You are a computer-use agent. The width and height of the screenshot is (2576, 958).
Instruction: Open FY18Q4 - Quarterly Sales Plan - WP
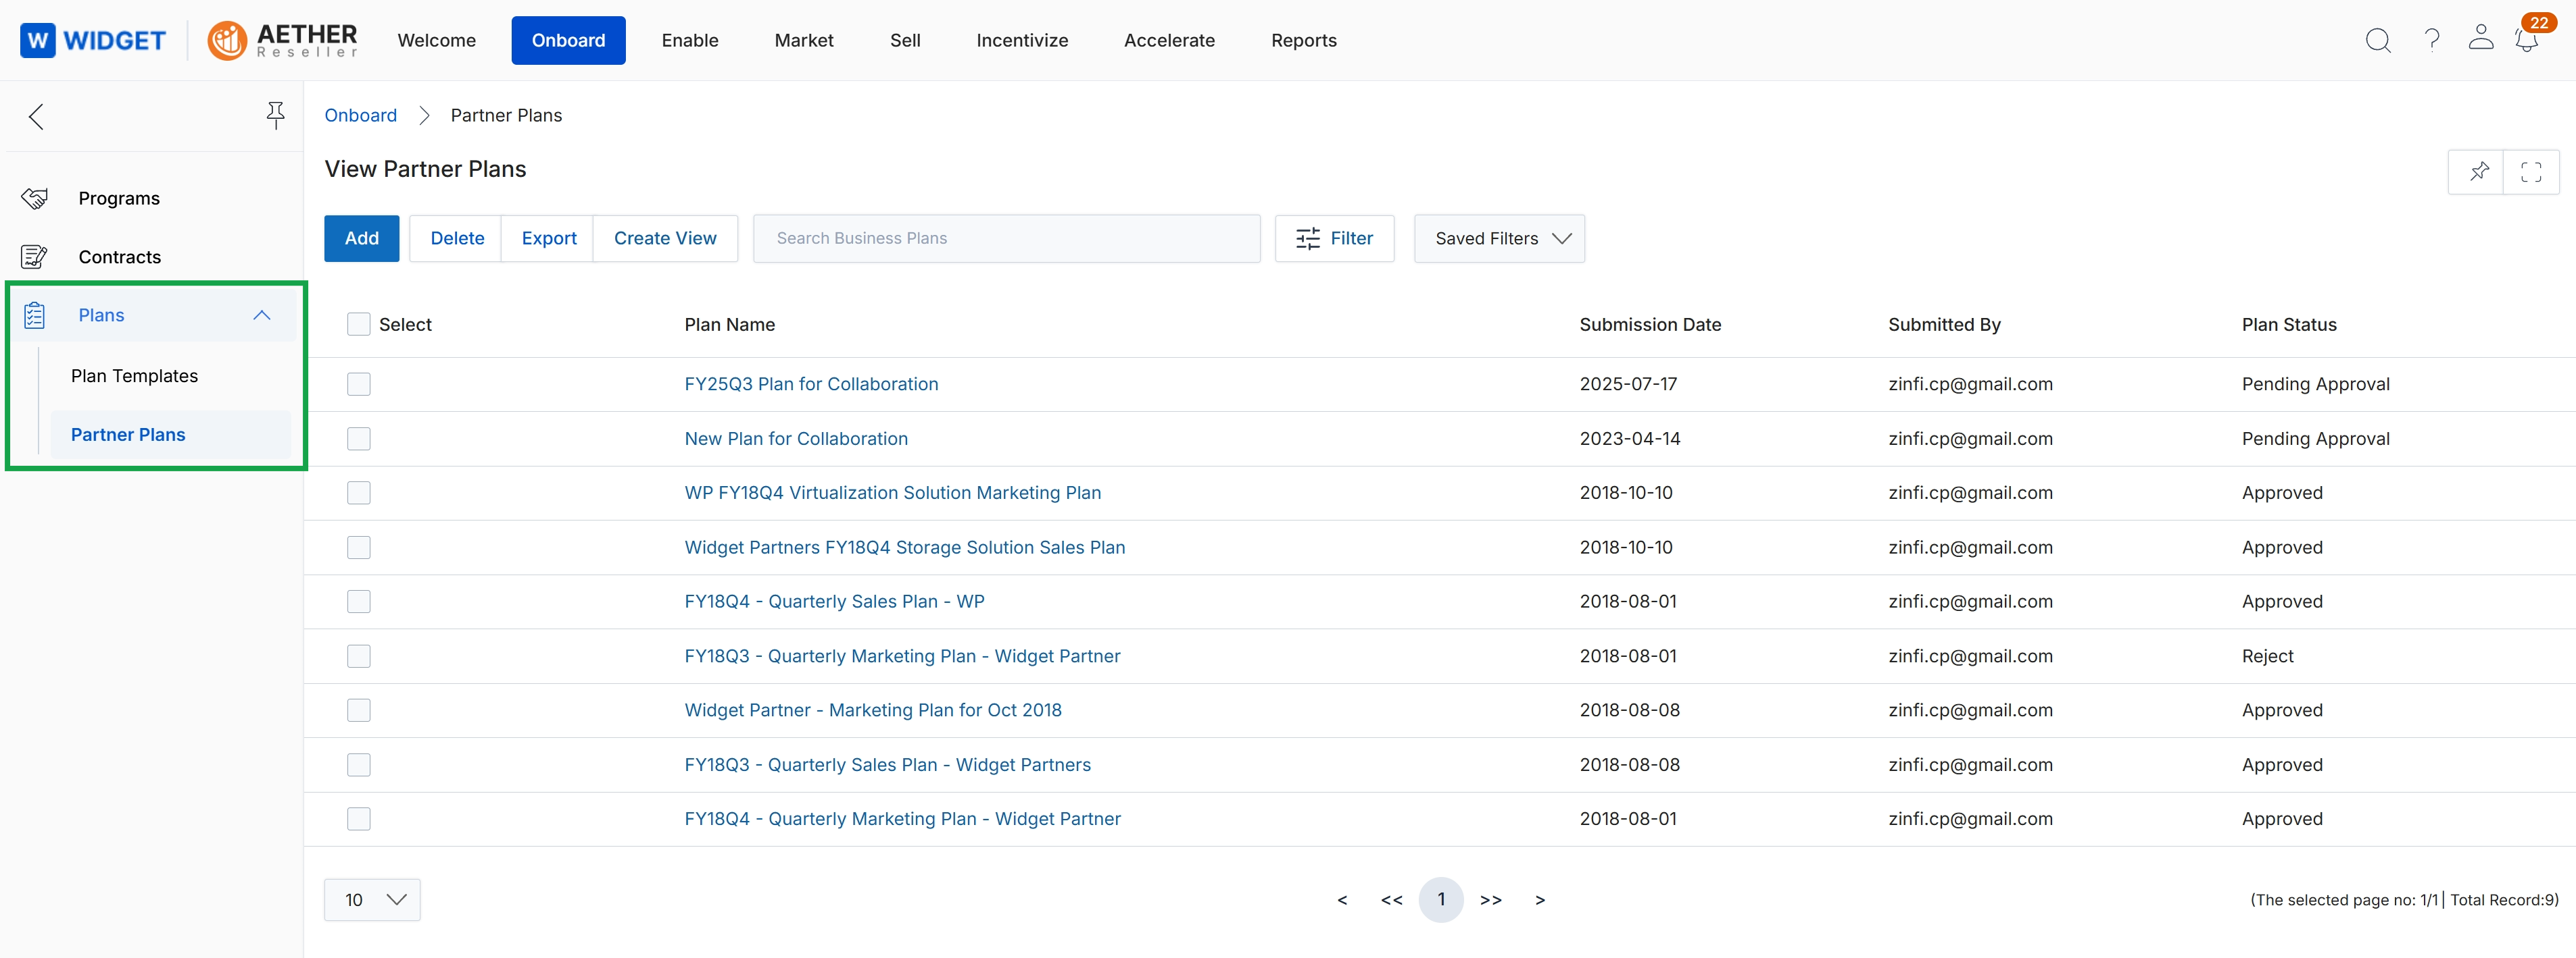tap(834, 602)
